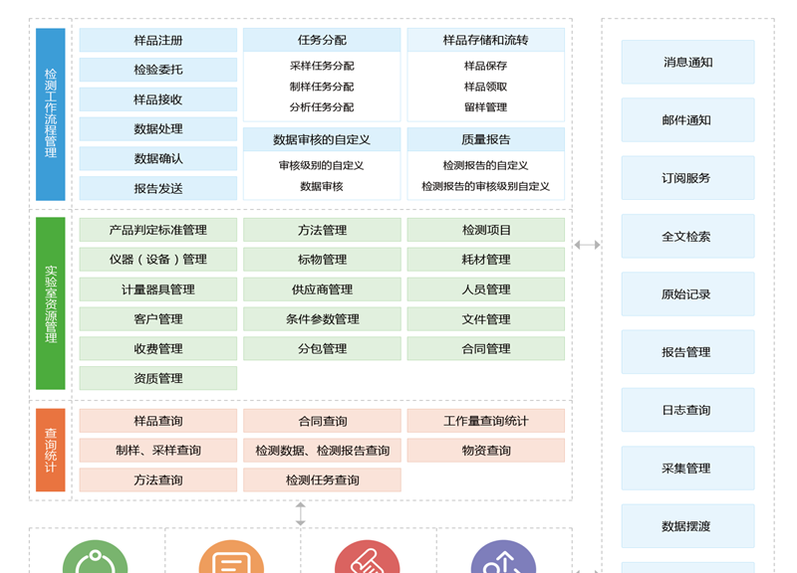Open 任务分配 in the workflow section
Image resolution: width=797 pixels, height=573 pixels.
tap(321, 40)
